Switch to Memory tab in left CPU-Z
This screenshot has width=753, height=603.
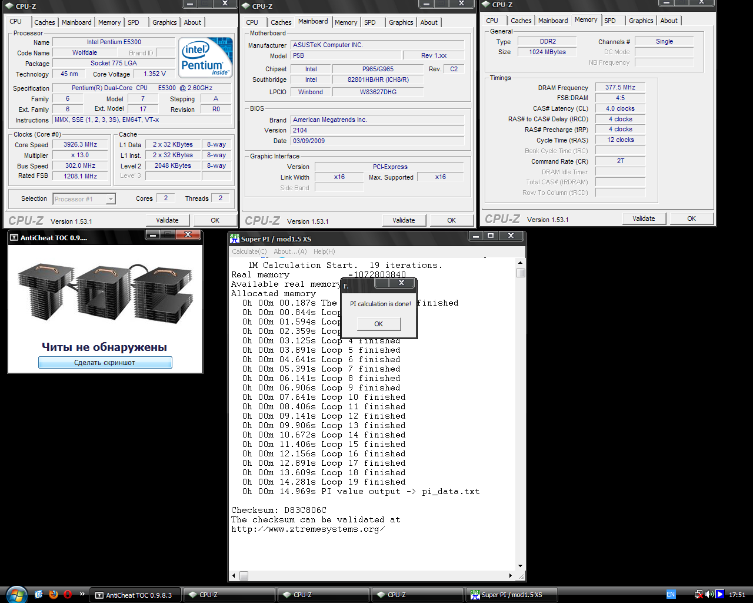click(x=109, y=22)
